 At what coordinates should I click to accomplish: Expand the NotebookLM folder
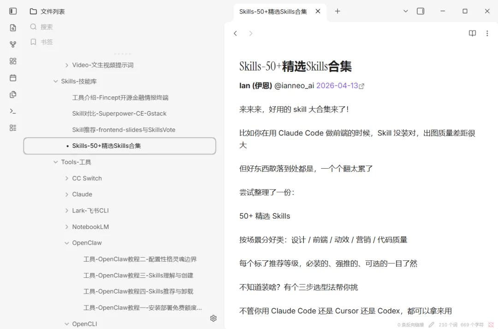(67, 227)
